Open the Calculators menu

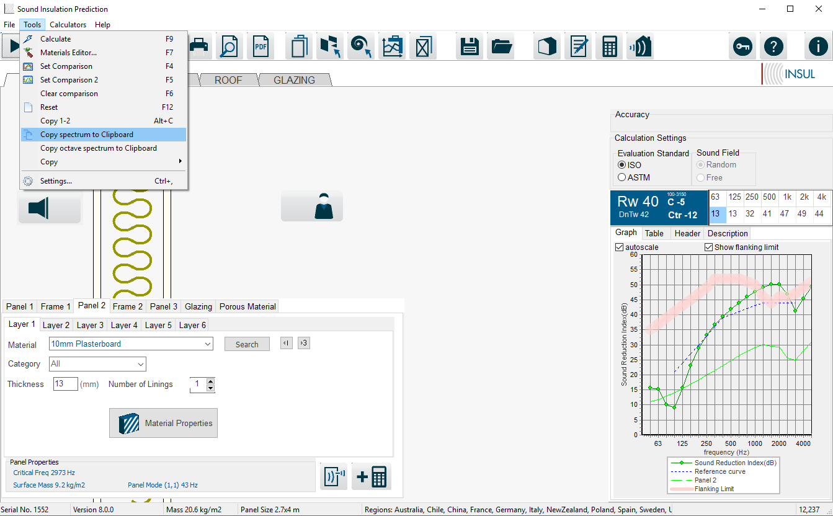68,25
